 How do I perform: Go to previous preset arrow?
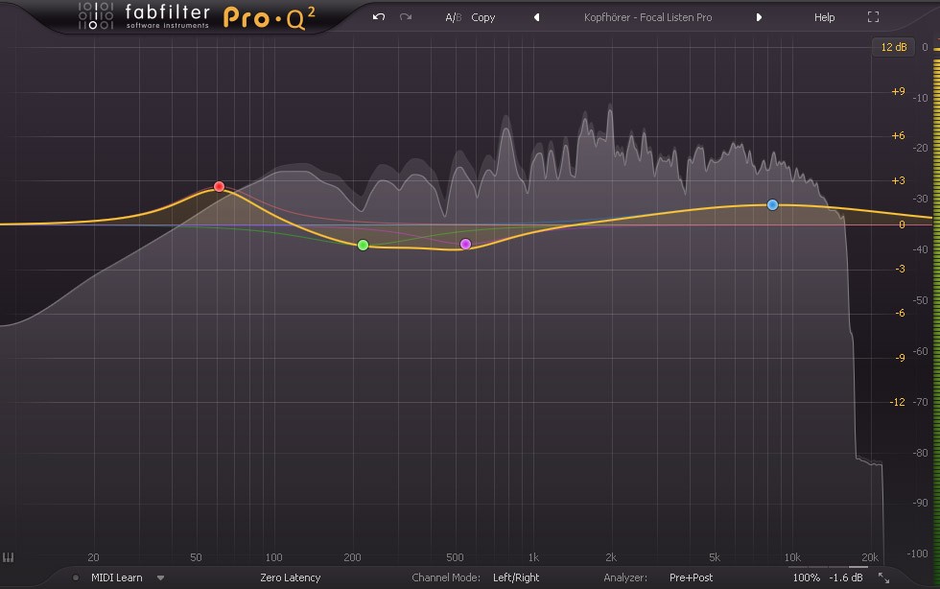point(537,17)
